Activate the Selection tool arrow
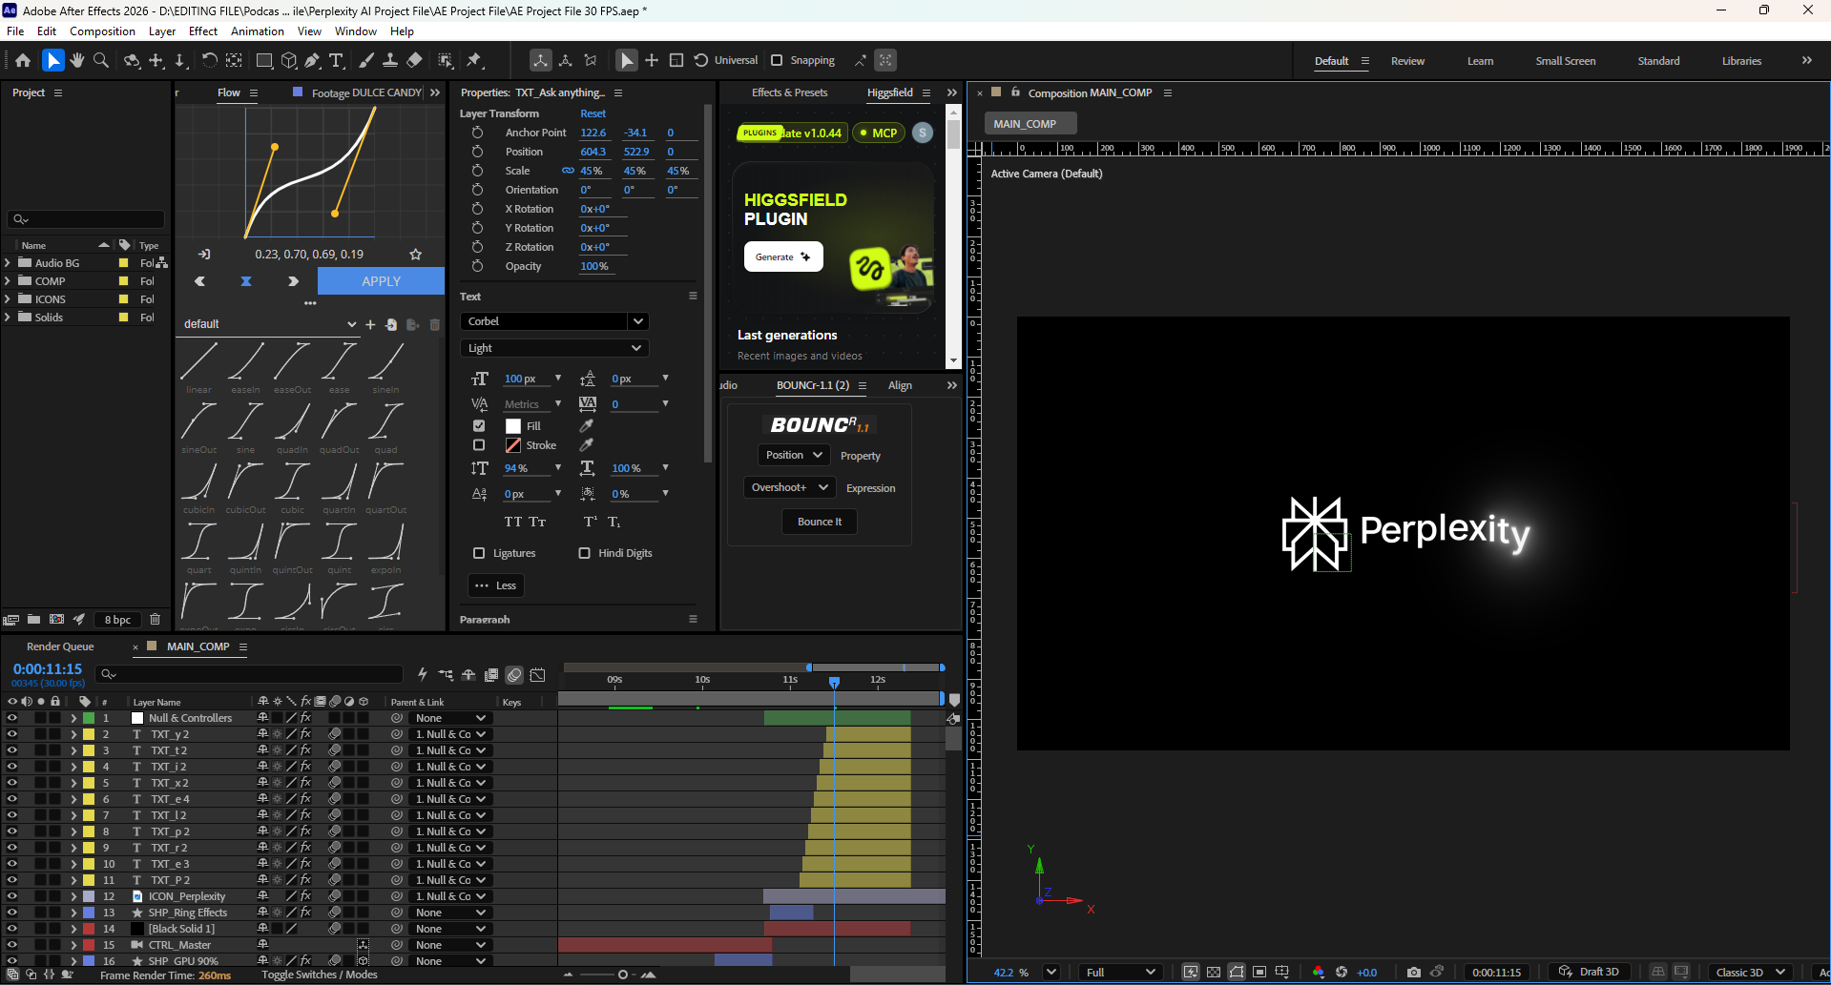The height and width of the screenshot is (985, 1831). [x=52, y=60]
